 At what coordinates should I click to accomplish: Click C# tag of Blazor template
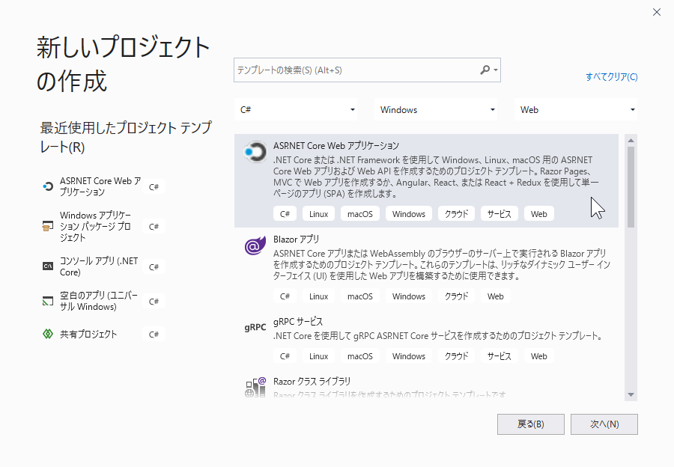coord(285,296)
